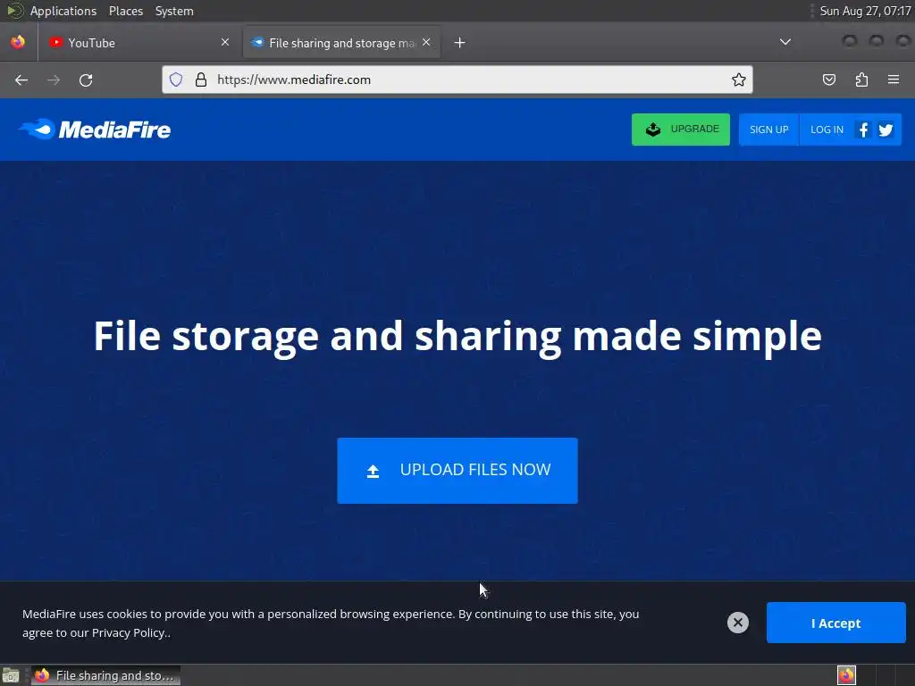Click the LOG IN button
The height and width of the screenshot is (686, 915).
tap(827, 130)
